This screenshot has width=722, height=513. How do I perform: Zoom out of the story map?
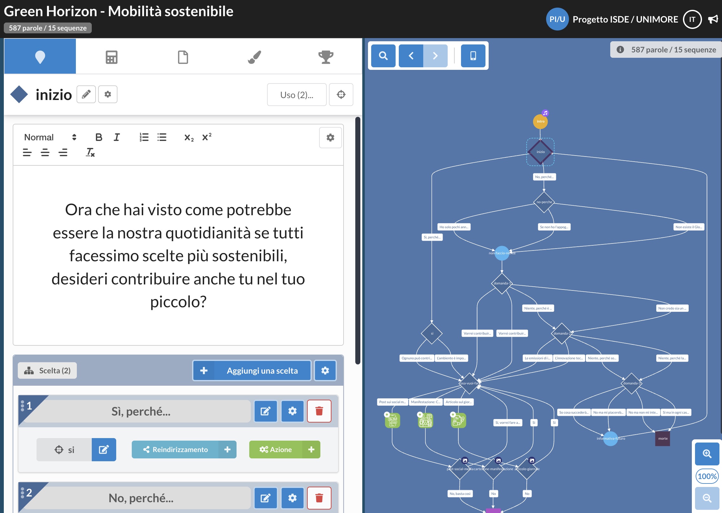(707, 498)
